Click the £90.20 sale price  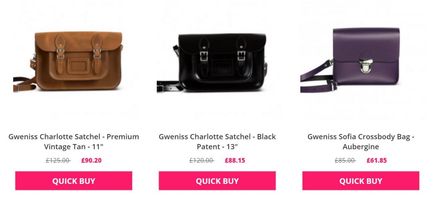pos(92,160)
